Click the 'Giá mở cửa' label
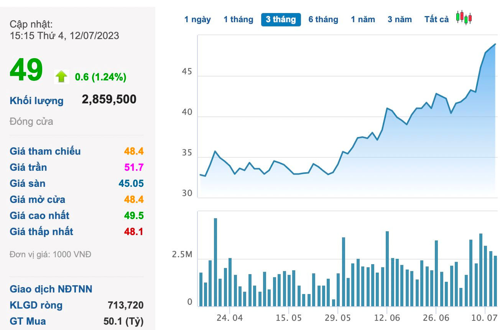 tap(38, 199)
